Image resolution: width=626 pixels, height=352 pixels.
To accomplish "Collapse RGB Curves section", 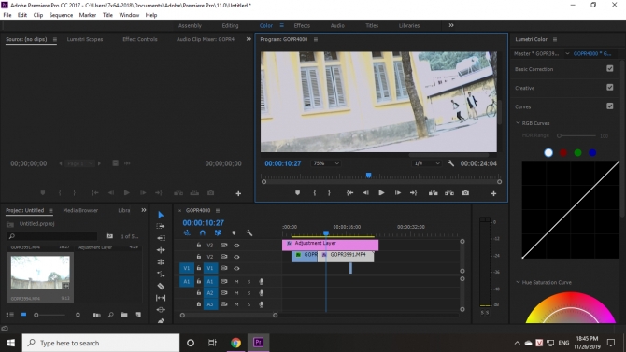I will coord(519,123).
